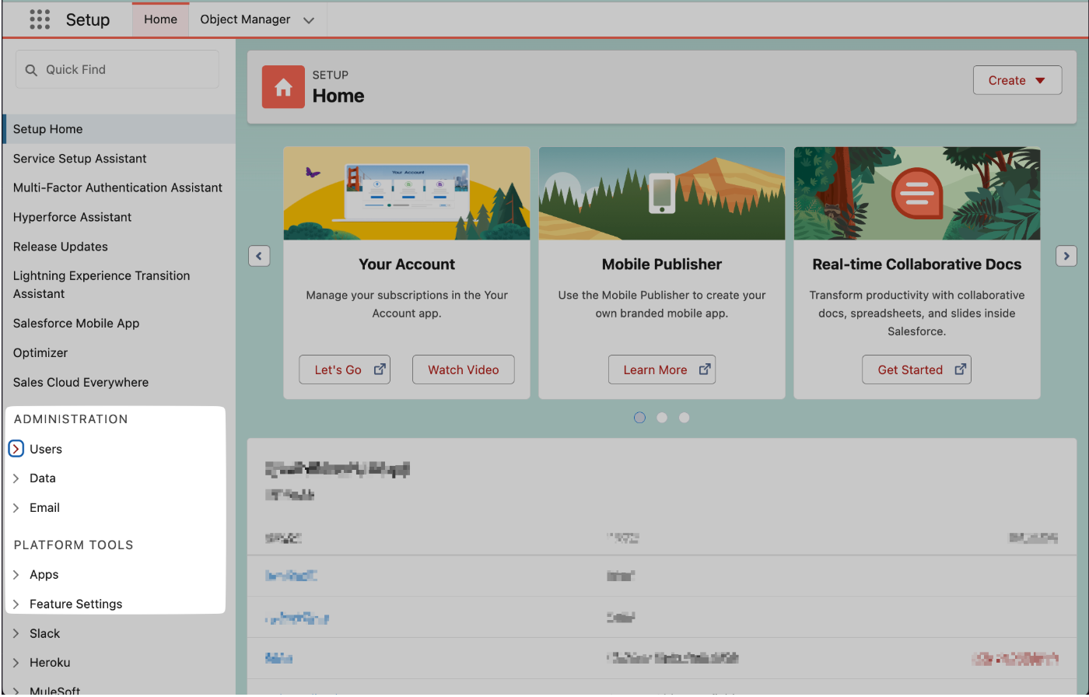This screenshot has height=697, width=1089.
Task: Click the Your Account card illustration
Action: coord(407,194)
